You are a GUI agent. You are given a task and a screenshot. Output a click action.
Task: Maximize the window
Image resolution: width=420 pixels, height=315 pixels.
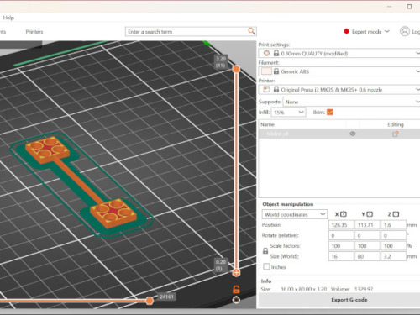point(409,7)
